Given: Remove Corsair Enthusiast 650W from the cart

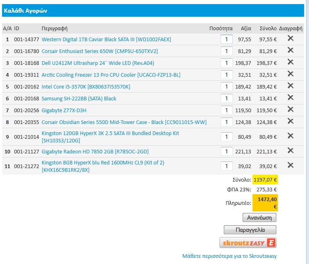Looking at the screenshot, I should point(291,50).
